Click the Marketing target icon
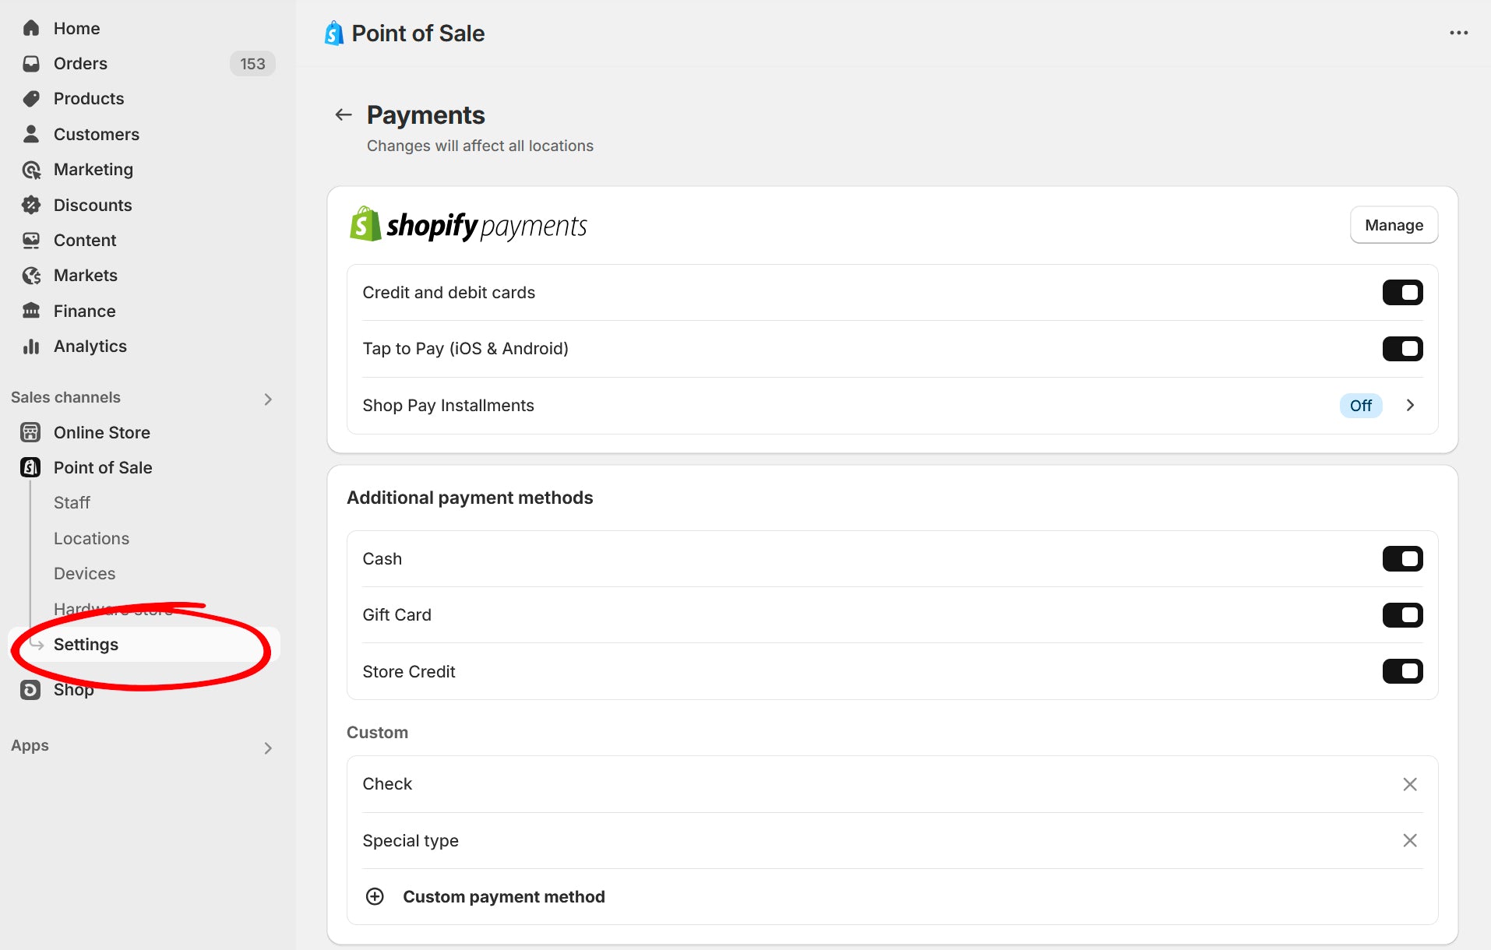The image size is (1491, 950). (x=31, y=170)
